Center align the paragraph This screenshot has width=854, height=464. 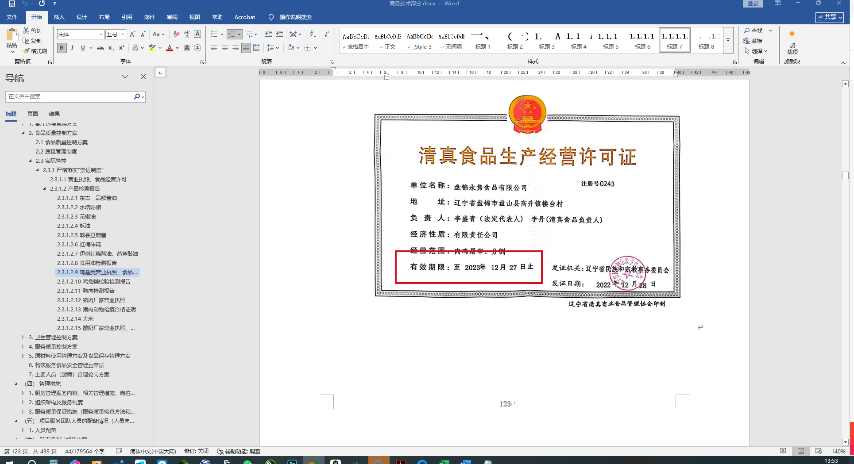225,48
